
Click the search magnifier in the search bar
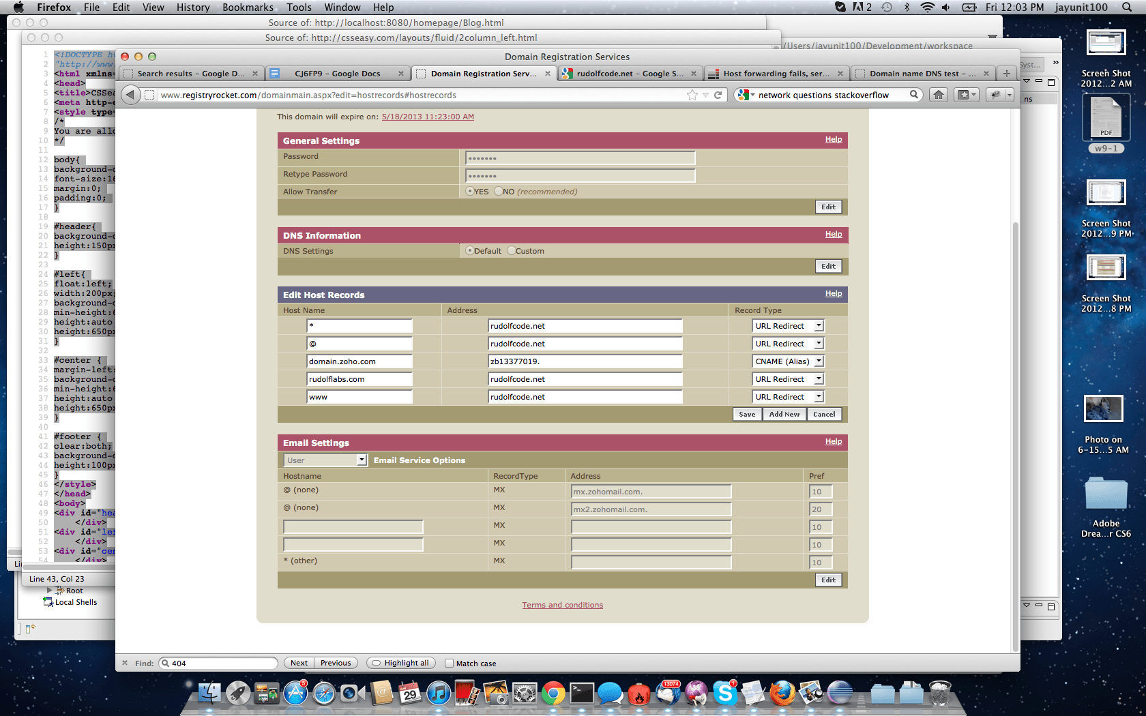[x=913, y=95]
